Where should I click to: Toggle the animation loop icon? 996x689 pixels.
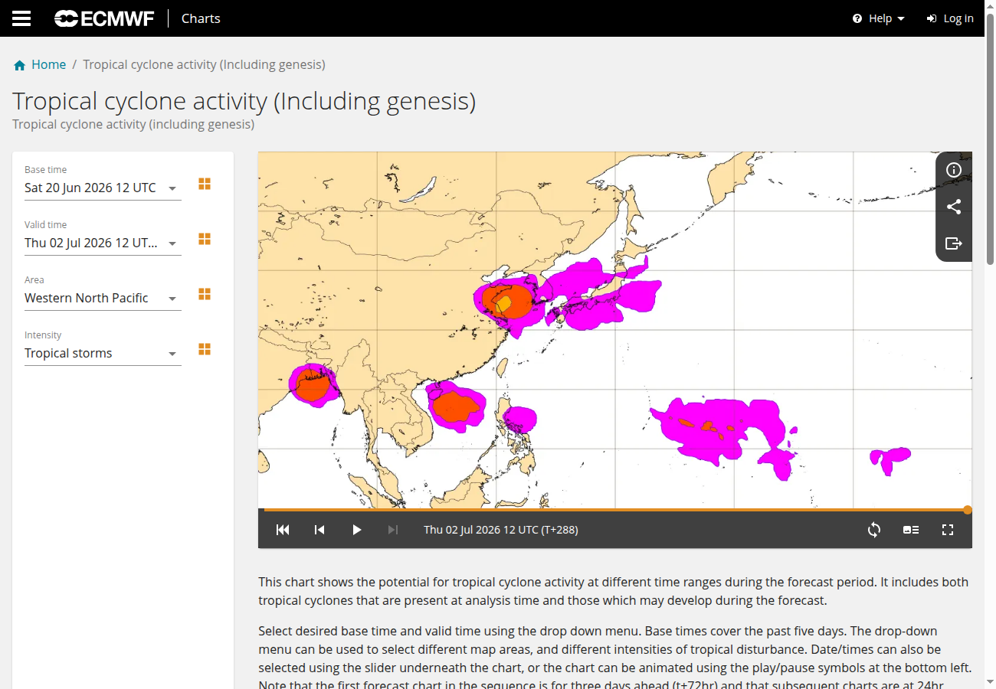(874, 530)
